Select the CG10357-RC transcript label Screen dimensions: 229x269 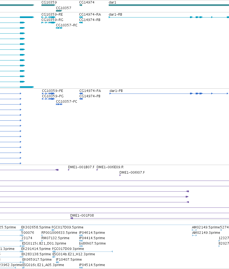point(67,25)
